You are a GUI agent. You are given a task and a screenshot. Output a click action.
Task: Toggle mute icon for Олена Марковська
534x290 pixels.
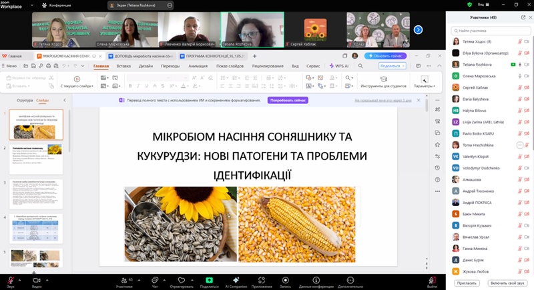(x=520, y=76)
